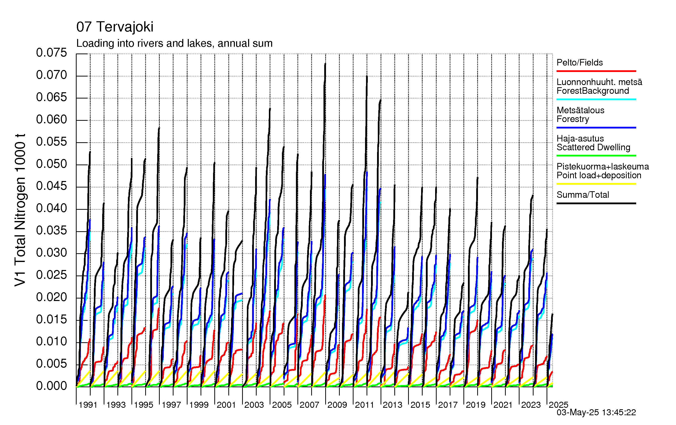676x425 pixels.
Task: Click the tallest black total peak in 2008
Action: pyautogui.click(x=325, y=64)
